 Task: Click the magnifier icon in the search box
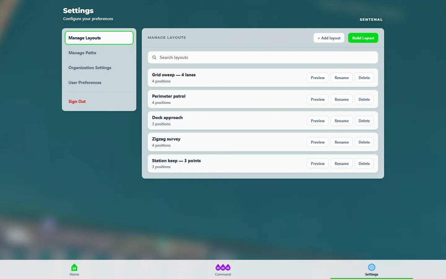point(154,57)
